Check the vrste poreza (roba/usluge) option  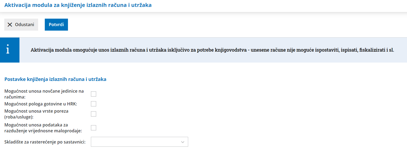click(x=94, y=114)
